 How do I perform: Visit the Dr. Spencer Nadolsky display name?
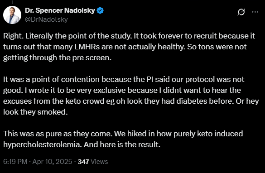(60, 10)
